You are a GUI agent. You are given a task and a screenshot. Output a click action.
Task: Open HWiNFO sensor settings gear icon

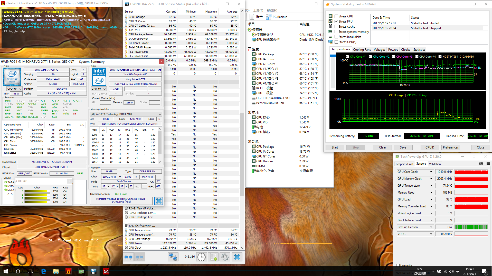point(225,257)
